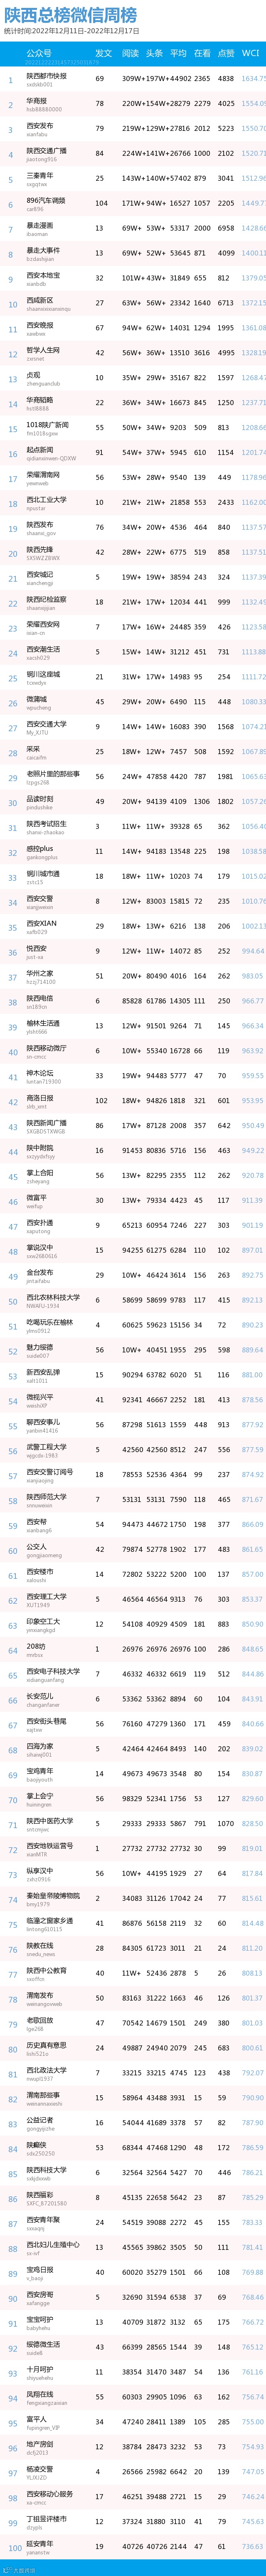Click the 头条 column header
The image size is (266, 2576).
[154, 53]
